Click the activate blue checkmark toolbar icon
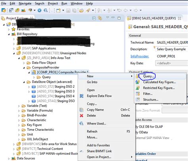 click(x=39, y=10)
